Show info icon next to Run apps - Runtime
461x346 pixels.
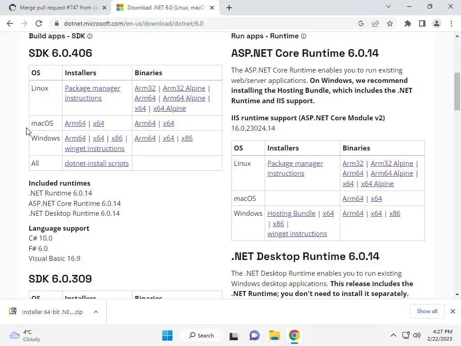pos(304,36)
